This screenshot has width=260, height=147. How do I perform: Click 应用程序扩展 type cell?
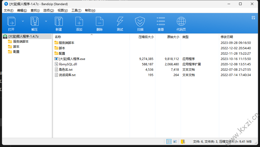(192, 64)
